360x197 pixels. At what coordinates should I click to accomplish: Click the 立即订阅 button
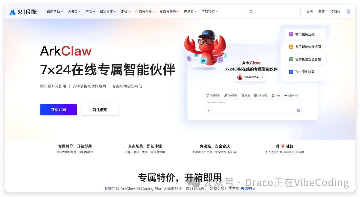click(58, 109)
